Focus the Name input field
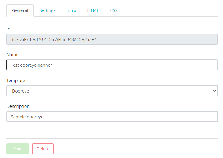Viewport: 223px width, 158px height. click(112, 65)
